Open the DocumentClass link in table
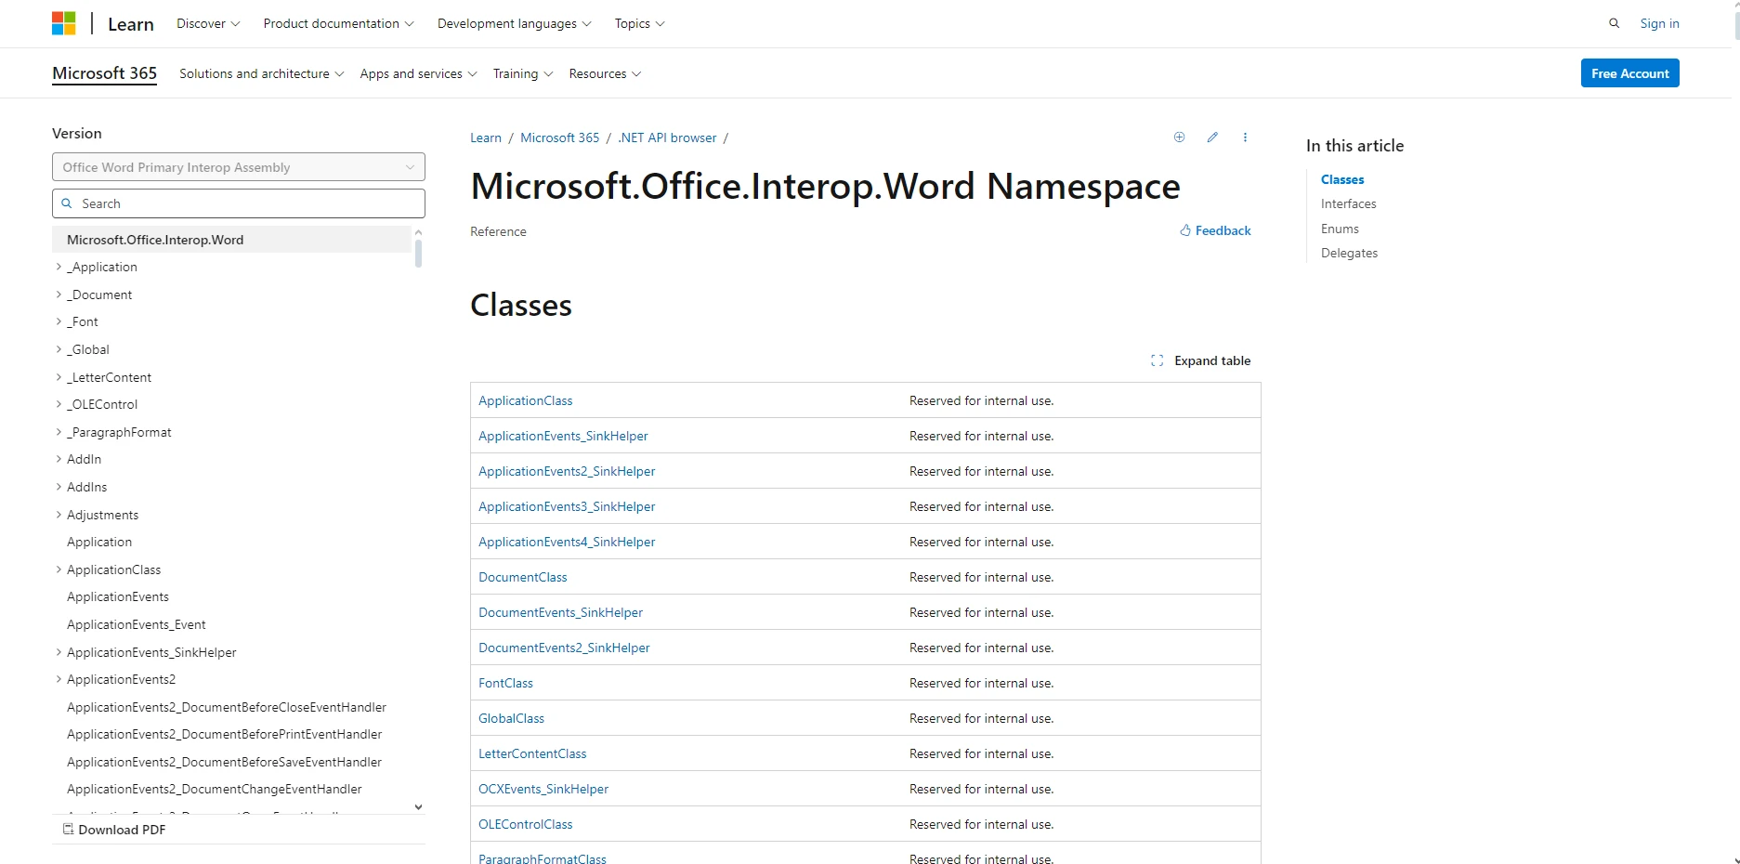 click(x=522, y=577)
